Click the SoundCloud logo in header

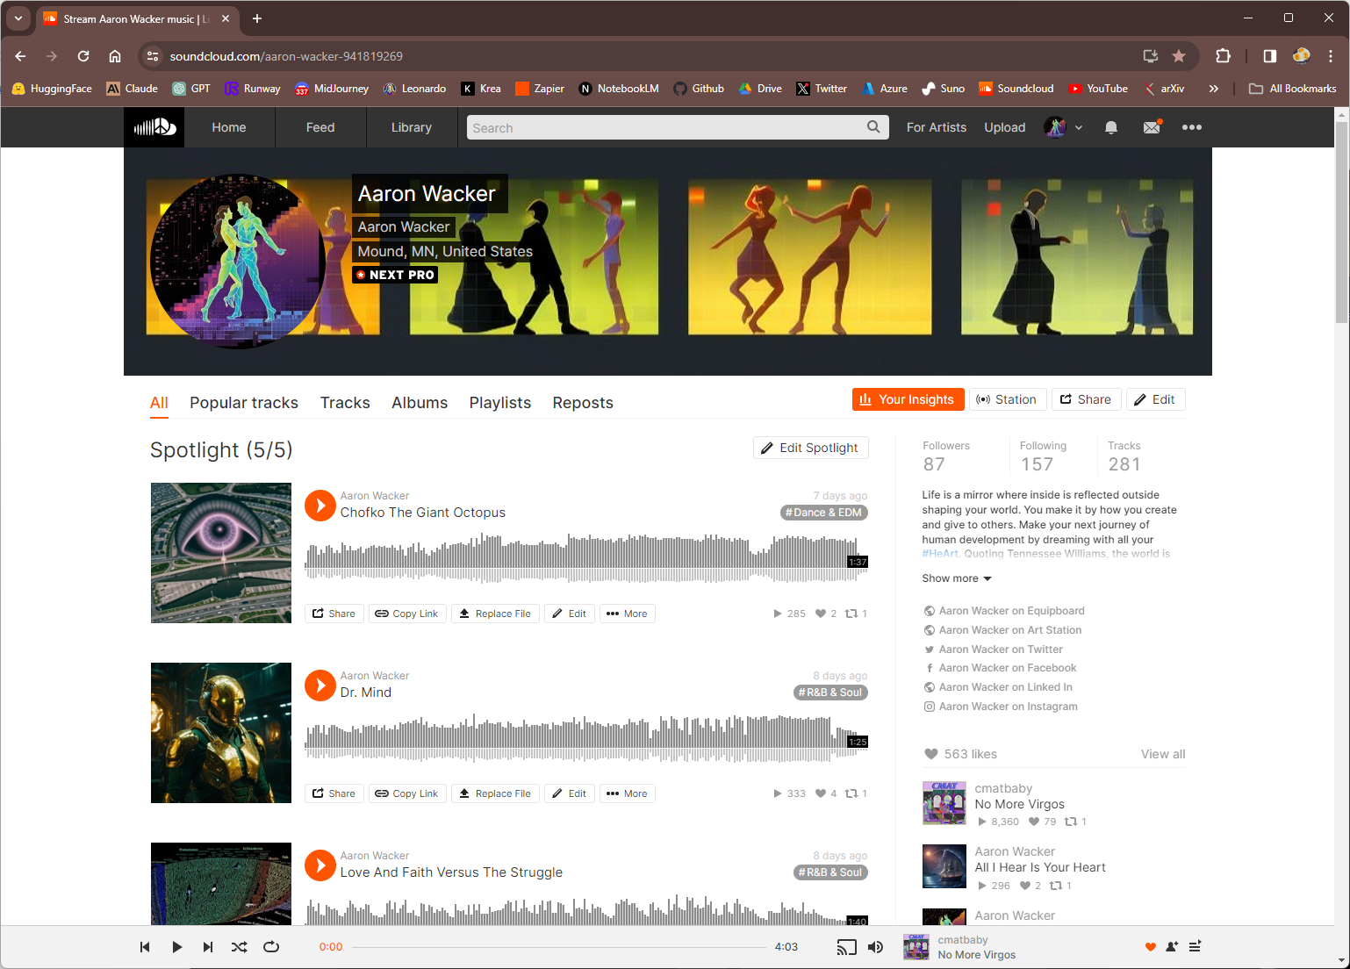(154, 127)
